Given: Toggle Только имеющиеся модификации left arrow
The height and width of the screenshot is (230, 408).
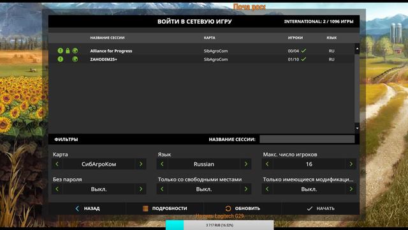Looking at the screenshot, I should [267, 189].
